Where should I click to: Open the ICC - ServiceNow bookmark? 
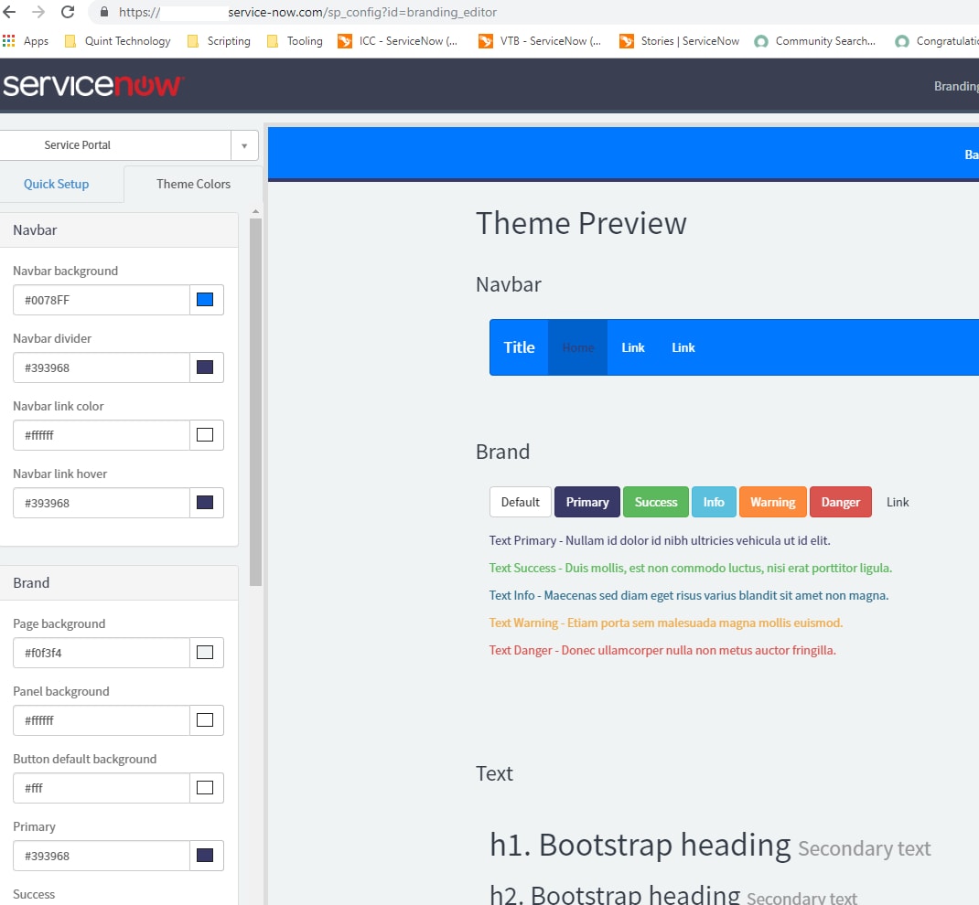(x=399, y=40)
